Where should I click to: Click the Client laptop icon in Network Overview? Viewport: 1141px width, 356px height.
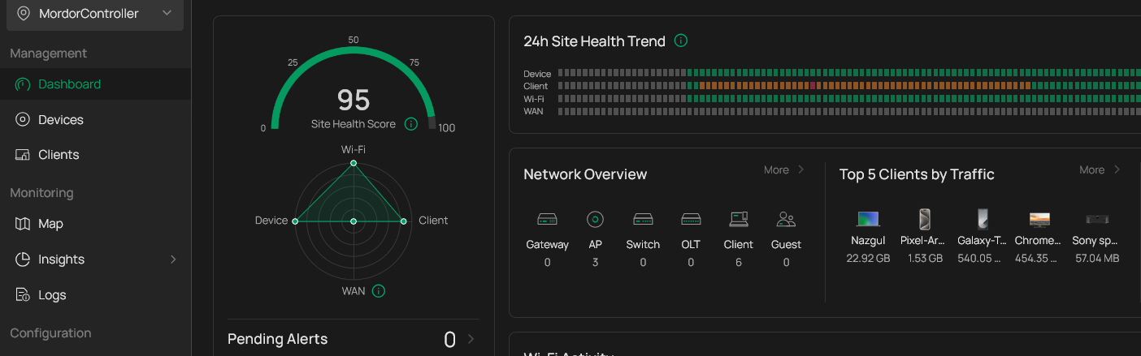pos(739,219)
